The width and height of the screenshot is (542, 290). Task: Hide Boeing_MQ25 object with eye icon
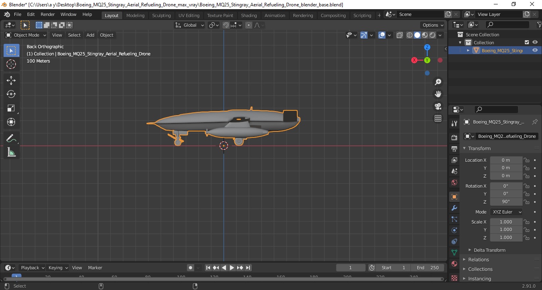pos(535,50)
